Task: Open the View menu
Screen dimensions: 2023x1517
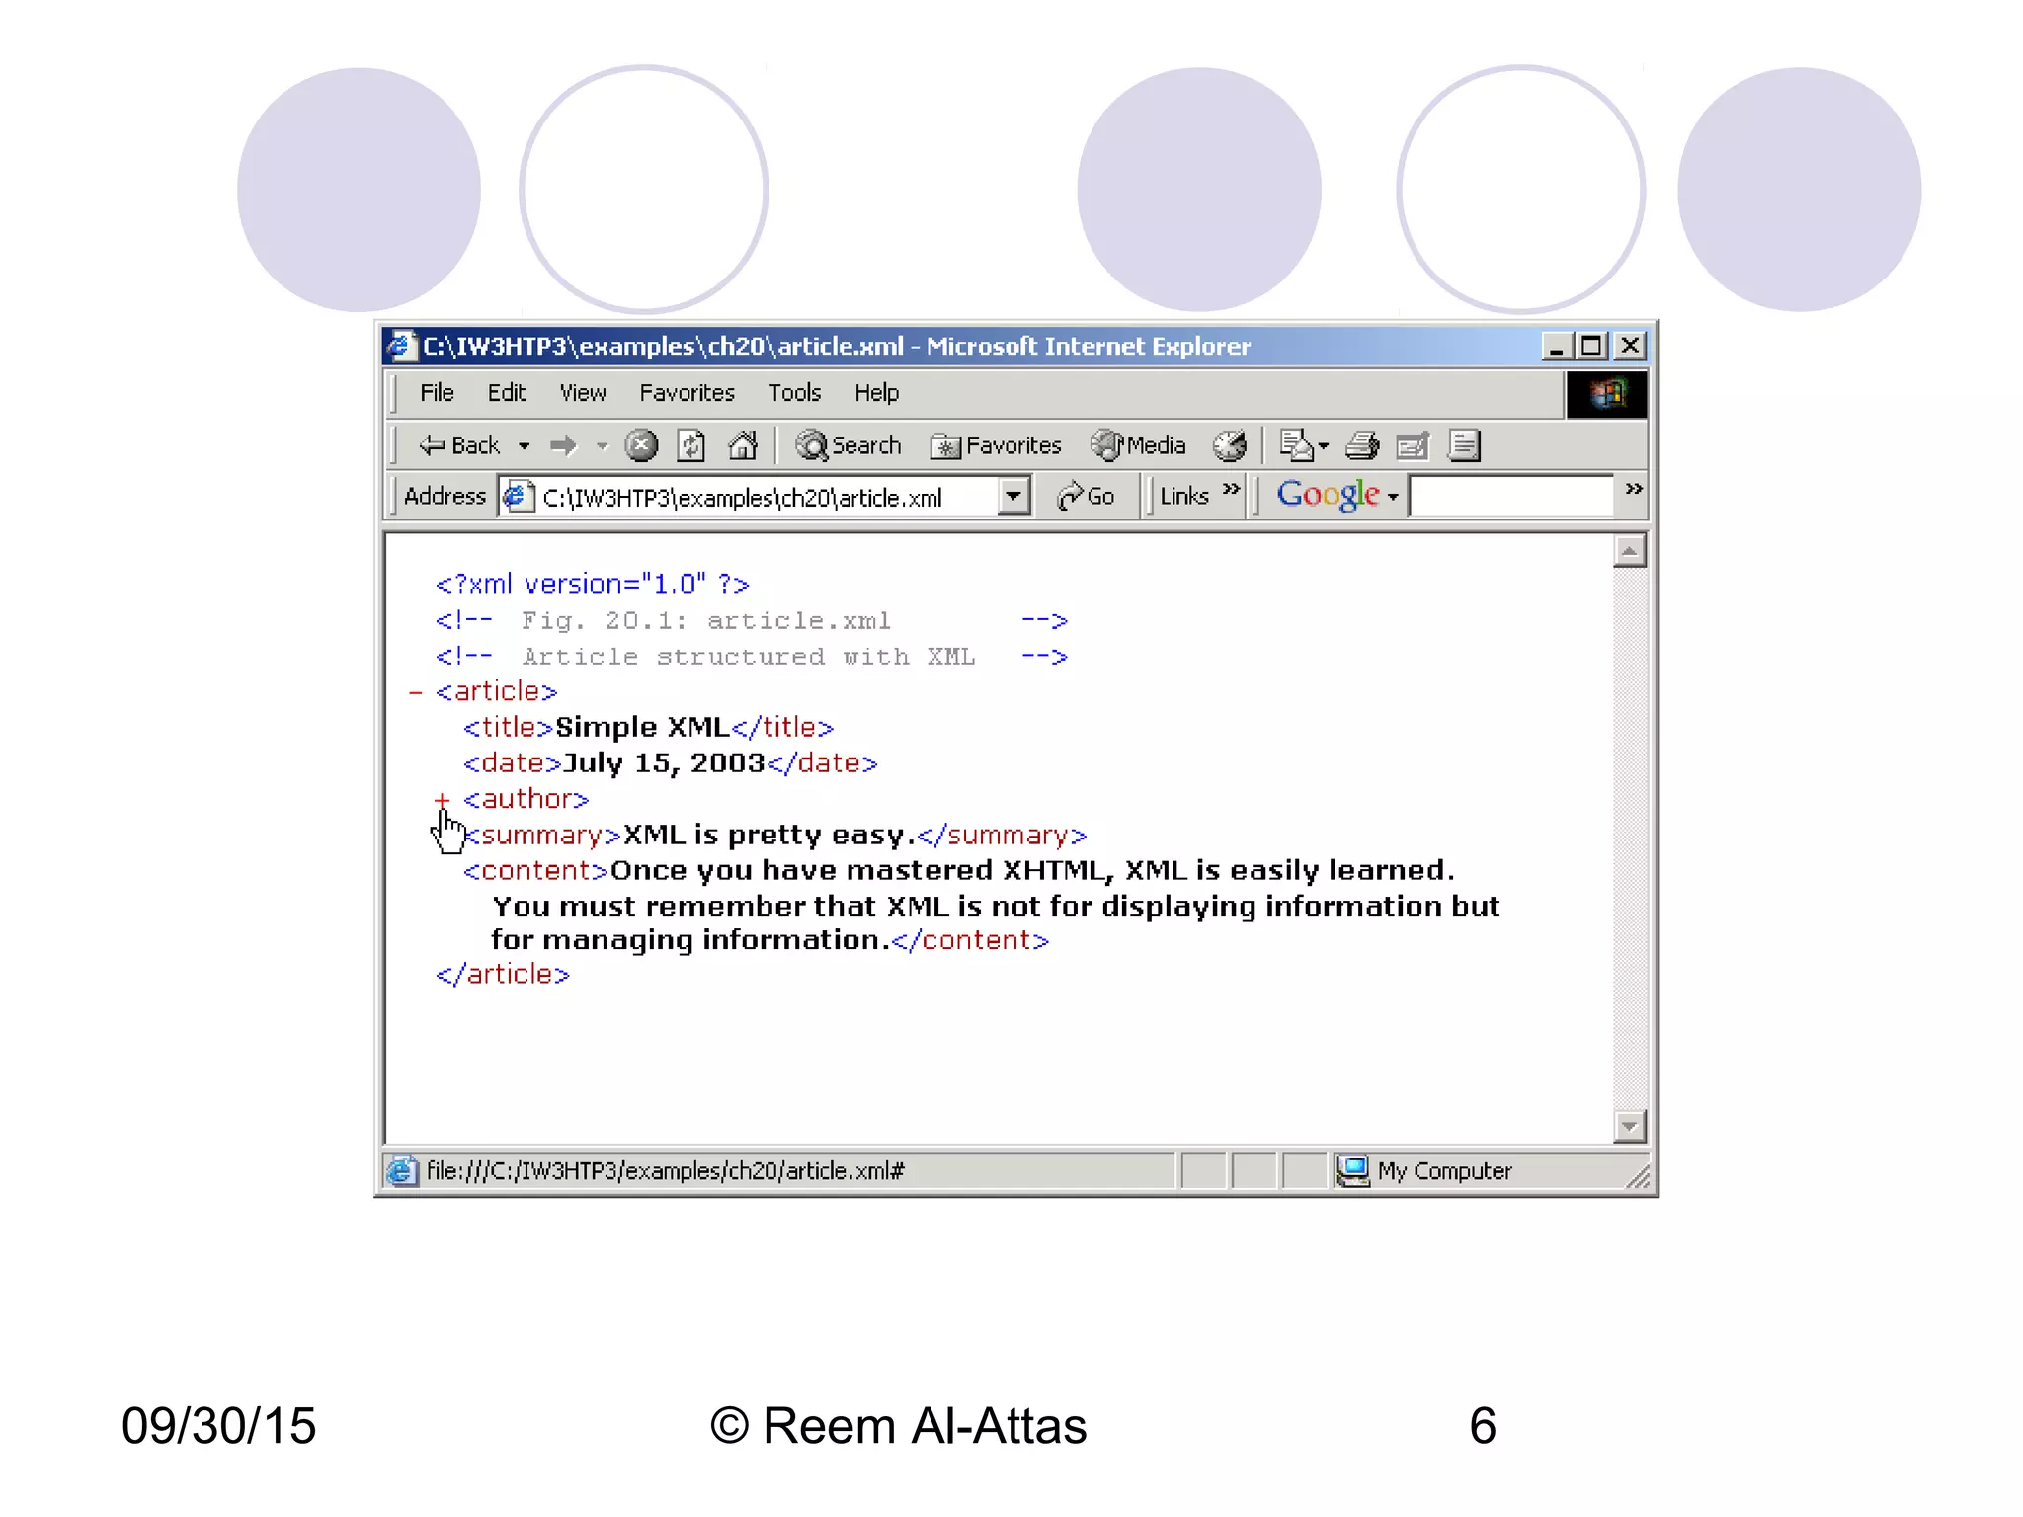Action: (582, 393)
